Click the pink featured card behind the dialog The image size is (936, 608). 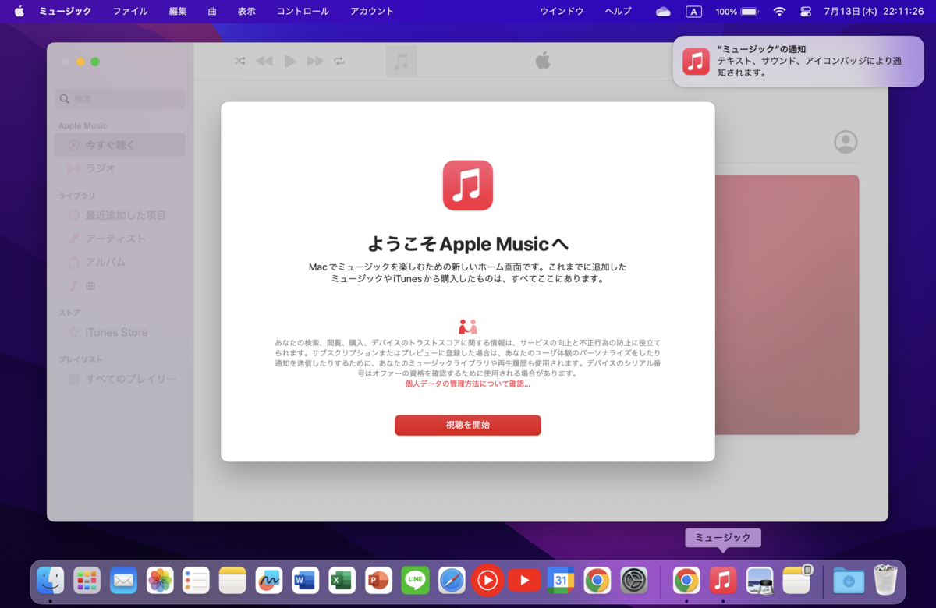787,304
